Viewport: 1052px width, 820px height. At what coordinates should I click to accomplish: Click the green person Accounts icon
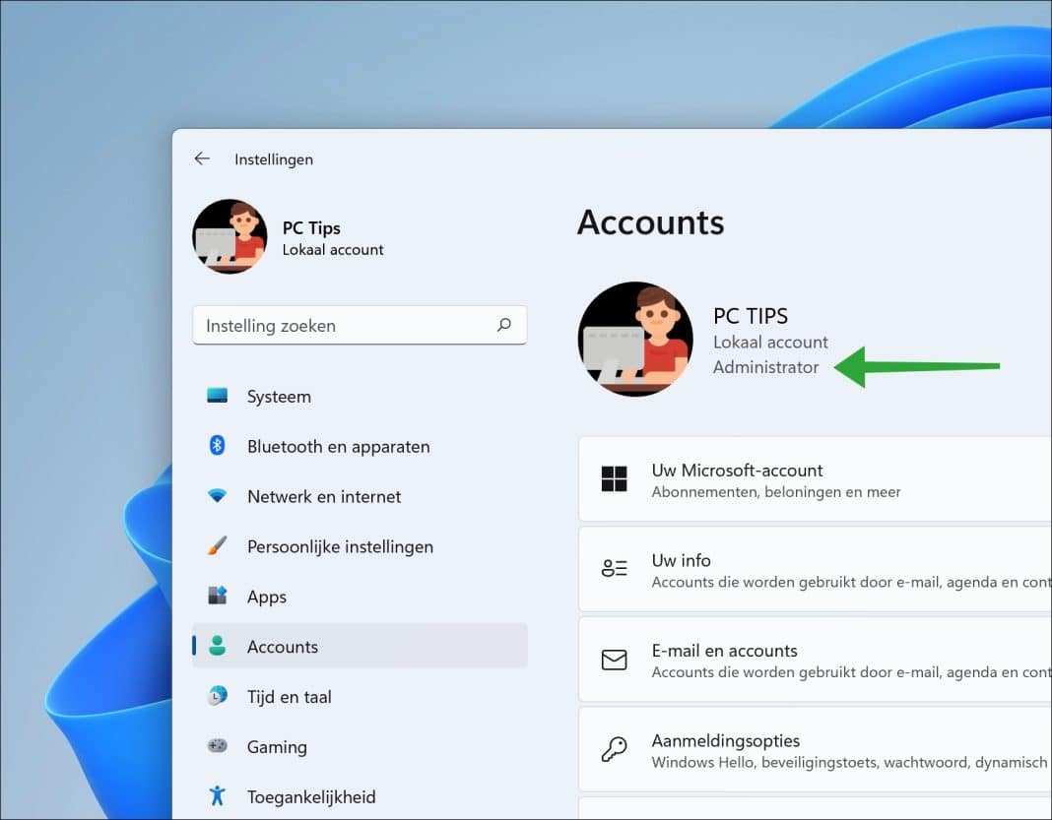217,646
